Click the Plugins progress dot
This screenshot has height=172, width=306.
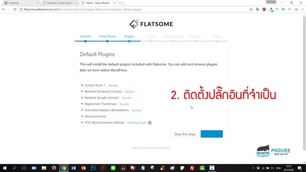(129, 41)
